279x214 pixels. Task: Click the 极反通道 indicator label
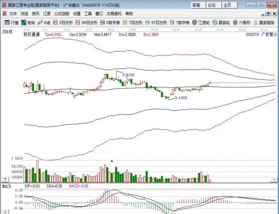click(32, 34)
